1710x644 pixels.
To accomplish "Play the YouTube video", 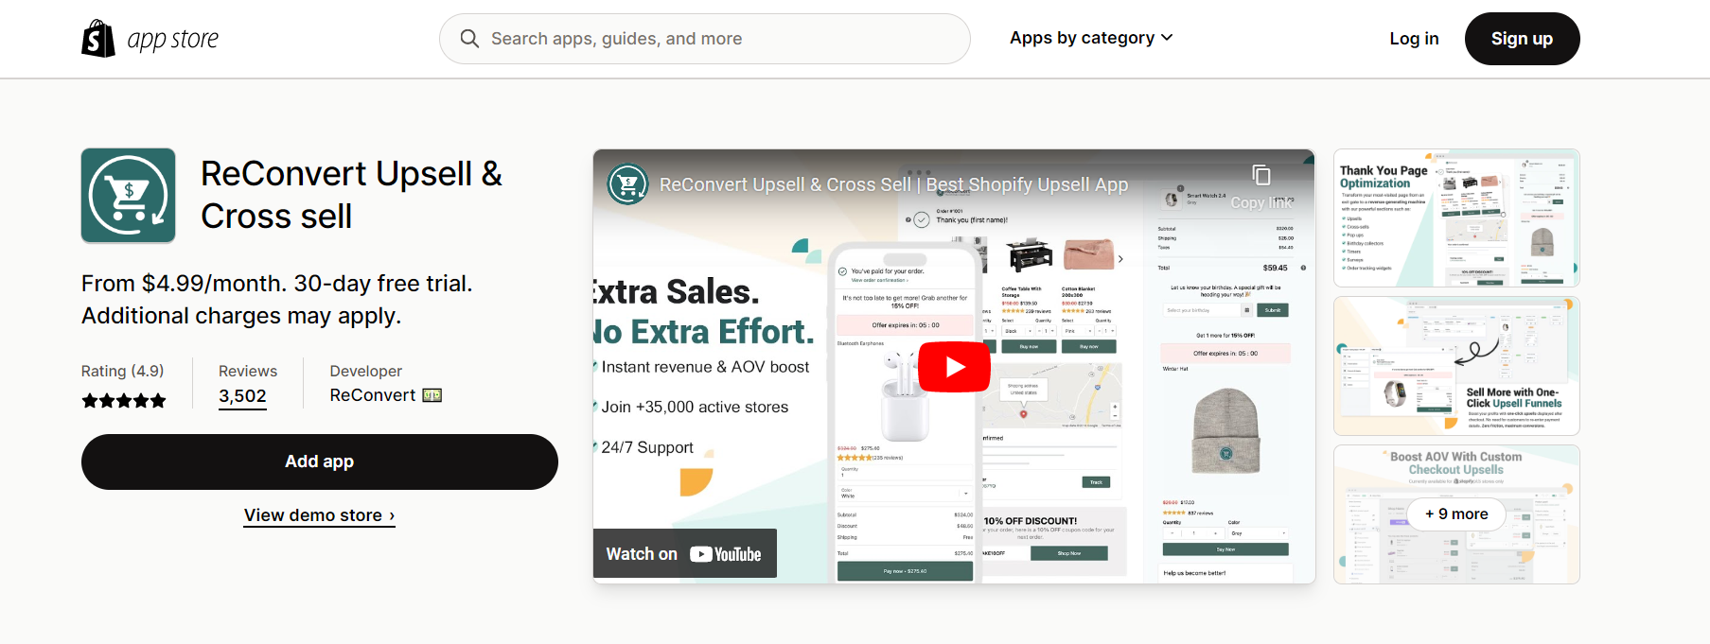I will [x=954, y=367].
